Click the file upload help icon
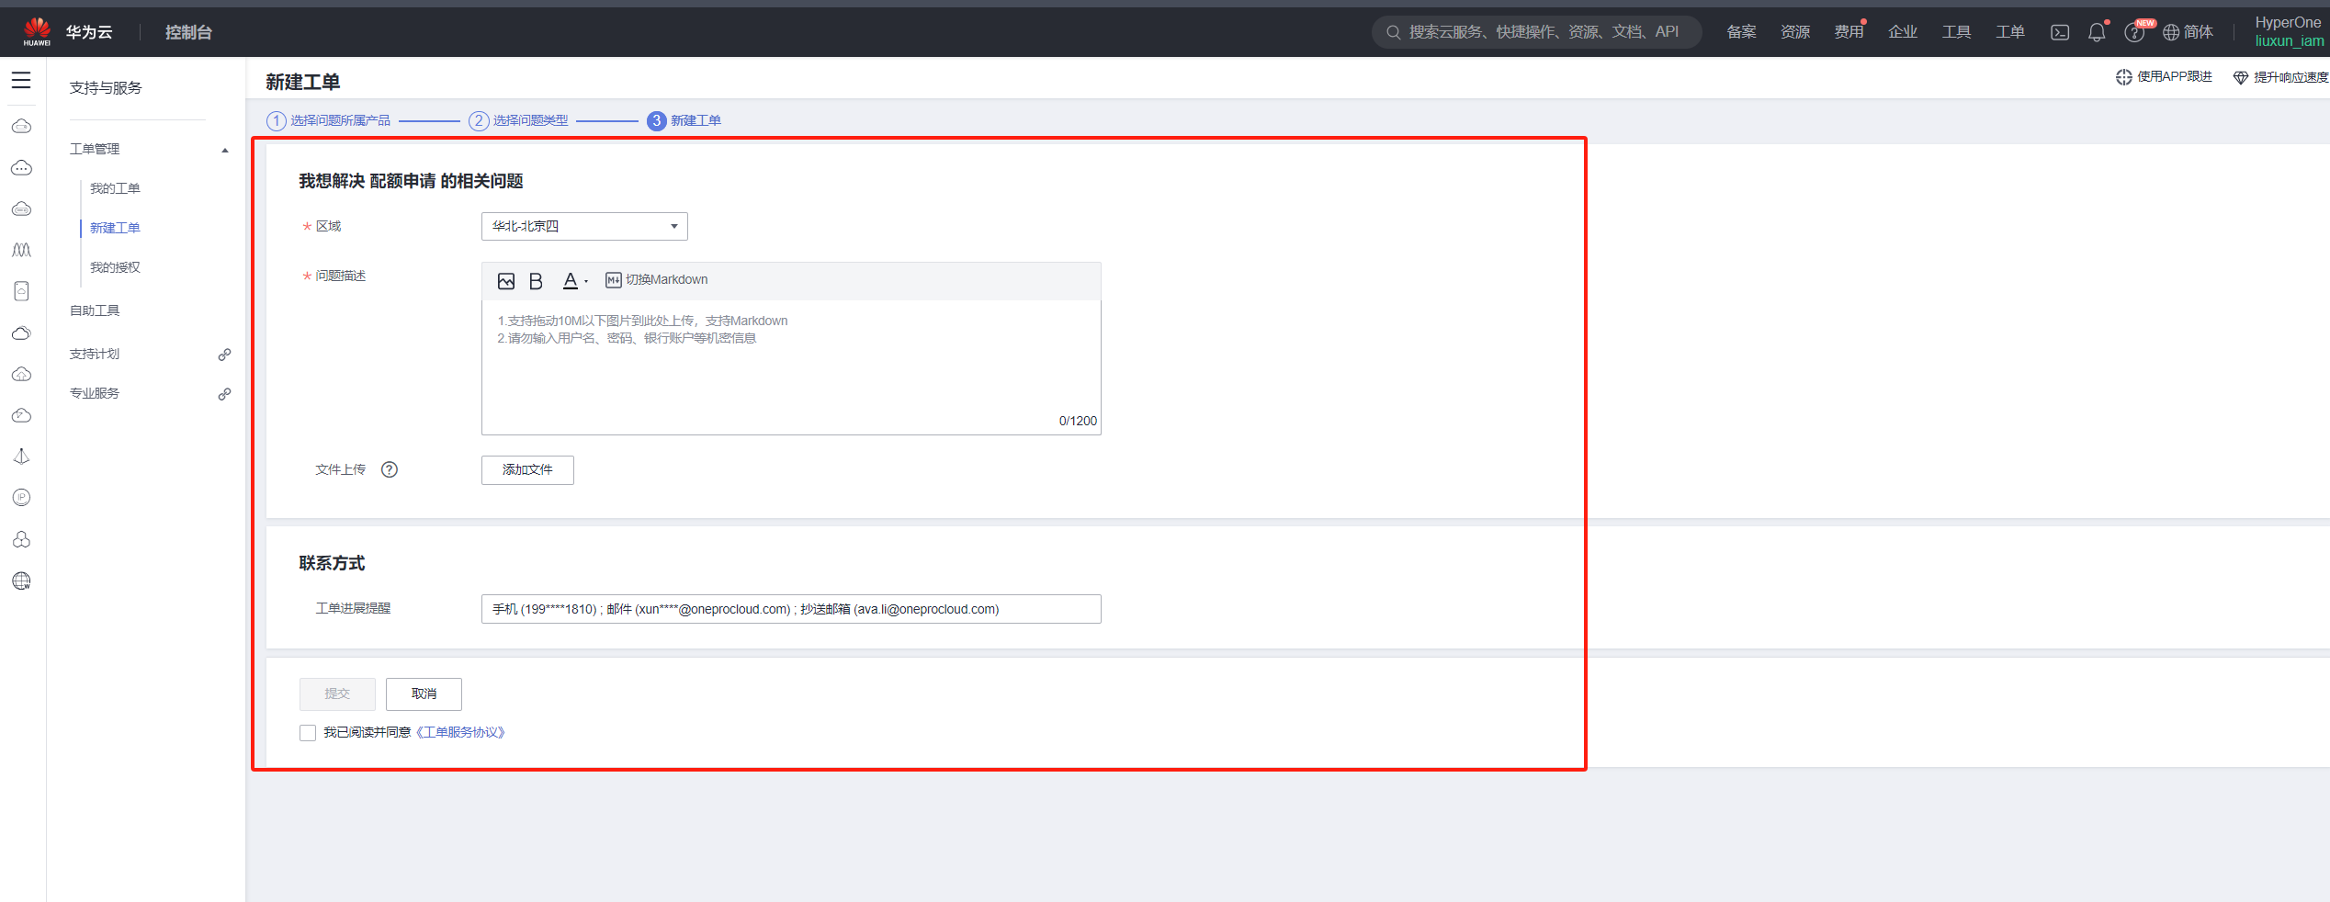This screenshot has width=2330, height=902. (x=390, y=469)
